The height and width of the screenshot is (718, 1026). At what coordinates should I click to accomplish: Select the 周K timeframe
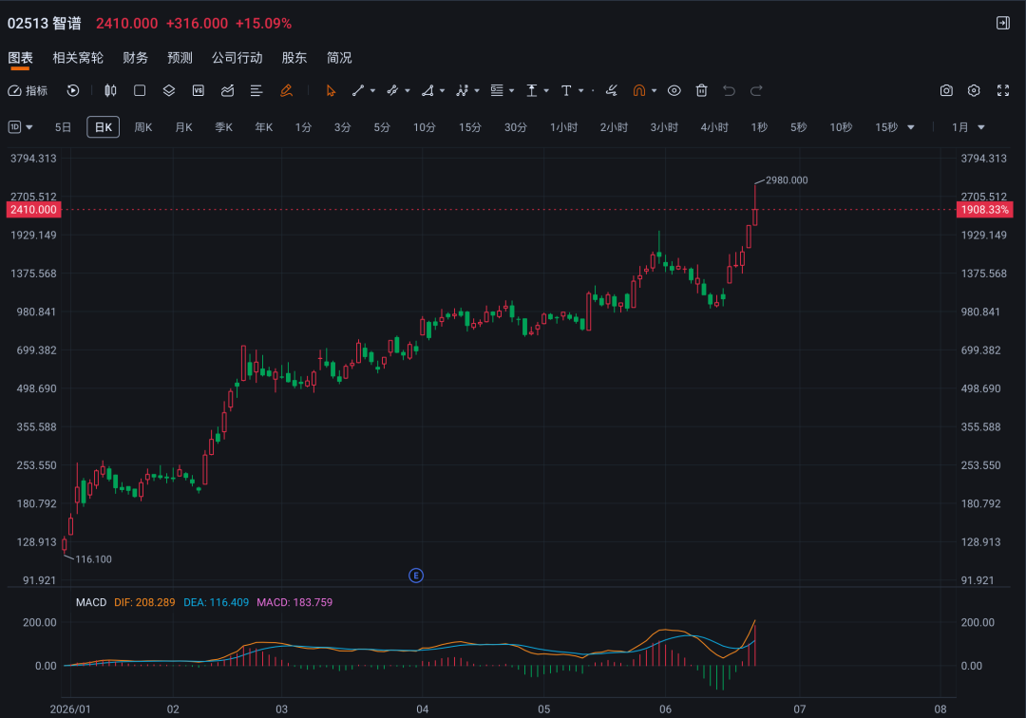[x=143, y=127]
